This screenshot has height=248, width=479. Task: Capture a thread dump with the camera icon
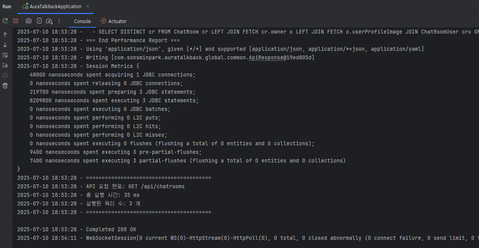coord(29,21)
